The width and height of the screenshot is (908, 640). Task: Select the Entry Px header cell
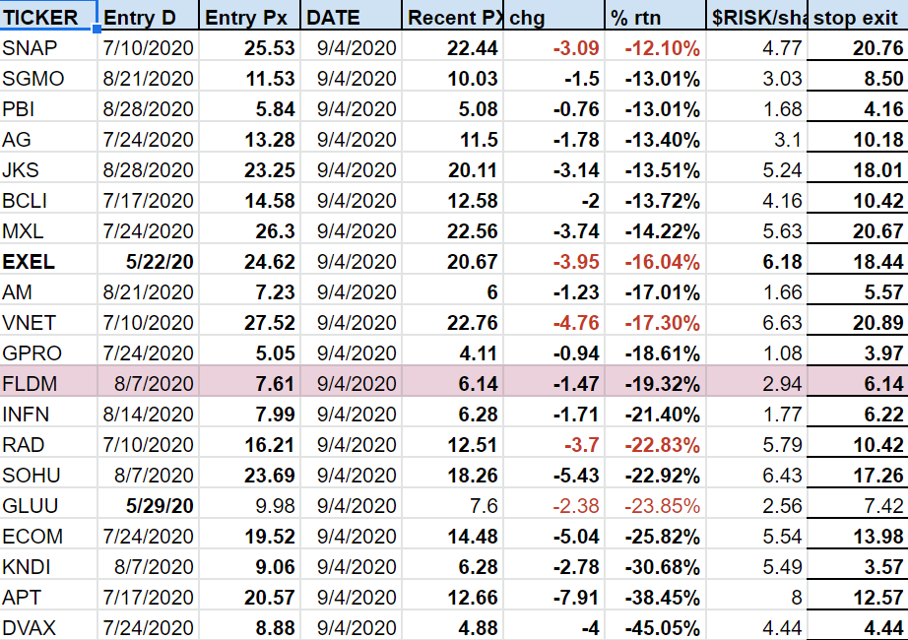pos(249,17)
